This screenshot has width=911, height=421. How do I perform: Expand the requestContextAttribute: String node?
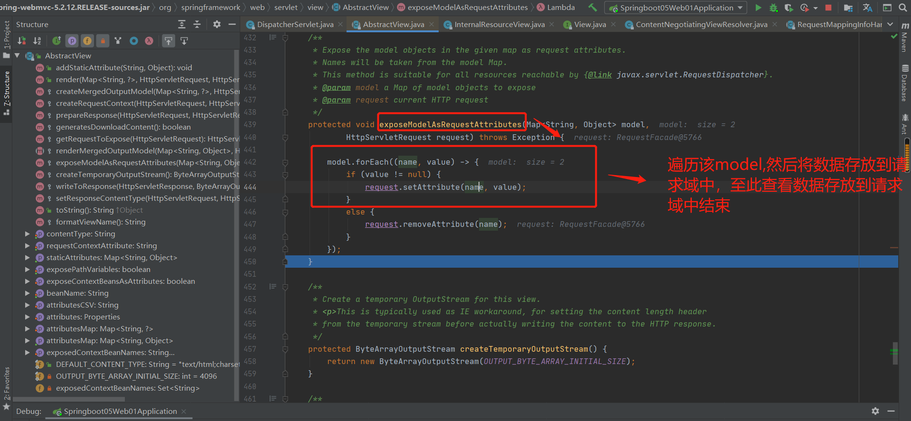point(27,245)
